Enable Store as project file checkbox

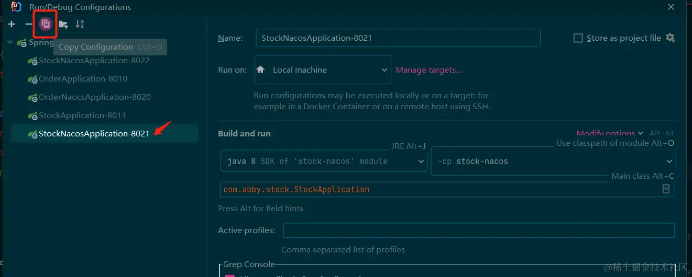[x=578, y=38]
